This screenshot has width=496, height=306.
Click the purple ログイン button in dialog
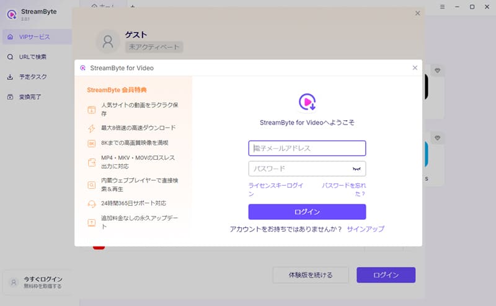click(x=307, y=212)
